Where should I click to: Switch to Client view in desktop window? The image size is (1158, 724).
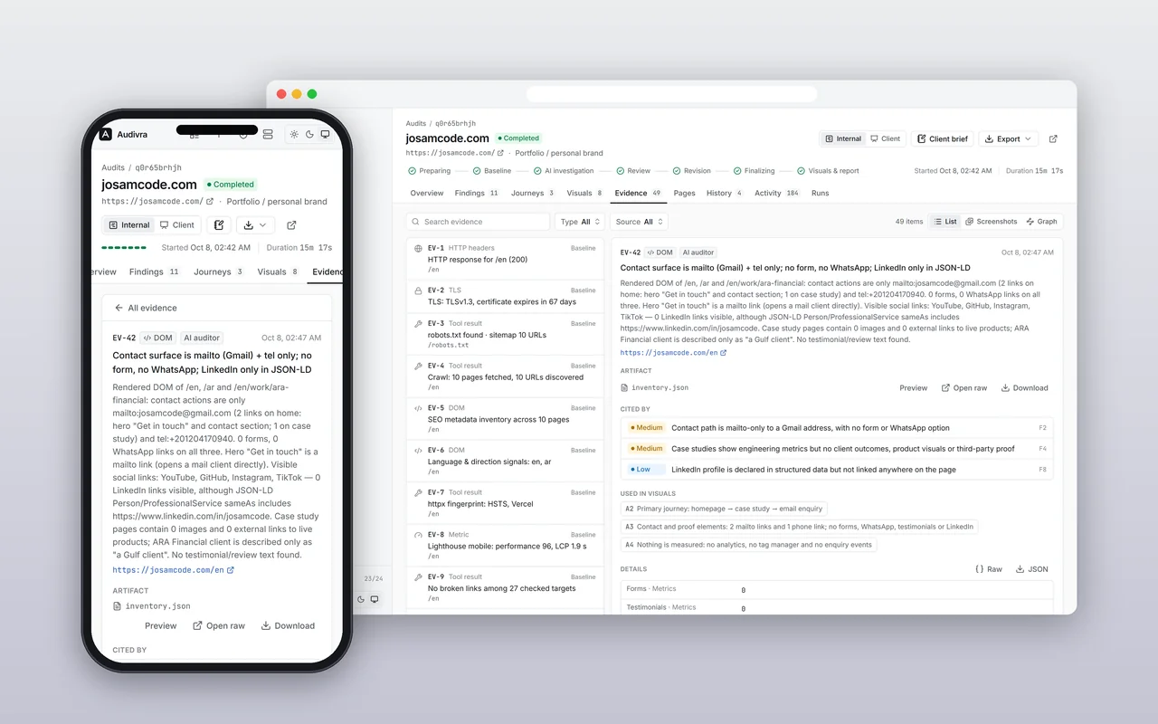(885, 138)
